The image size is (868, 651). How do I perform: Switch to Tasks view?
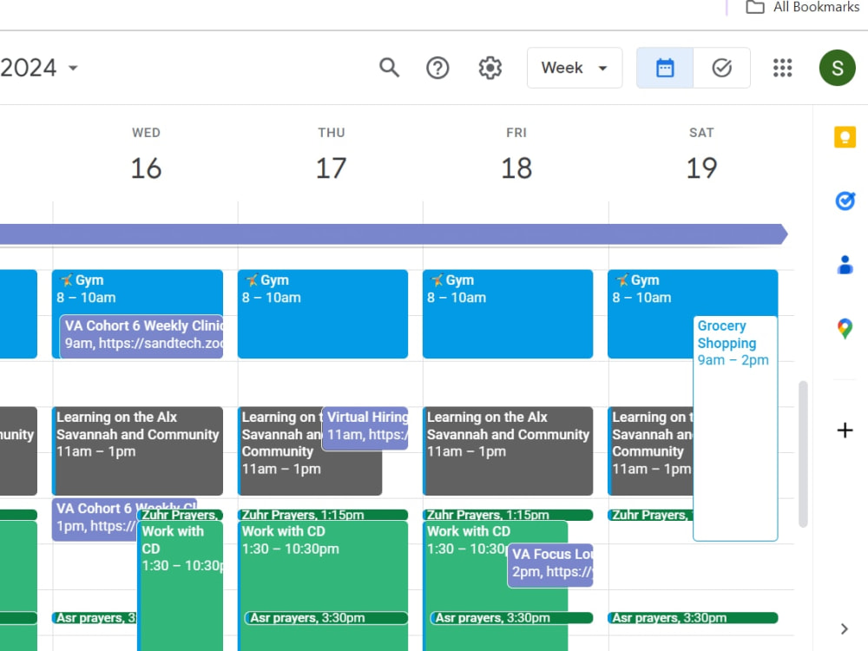722,68
